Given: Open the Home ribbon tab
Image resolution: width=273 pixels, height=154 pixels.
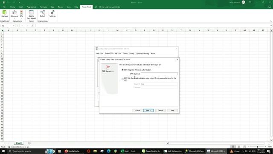Looking at the screenshot, I should click(x=12, y=7).
